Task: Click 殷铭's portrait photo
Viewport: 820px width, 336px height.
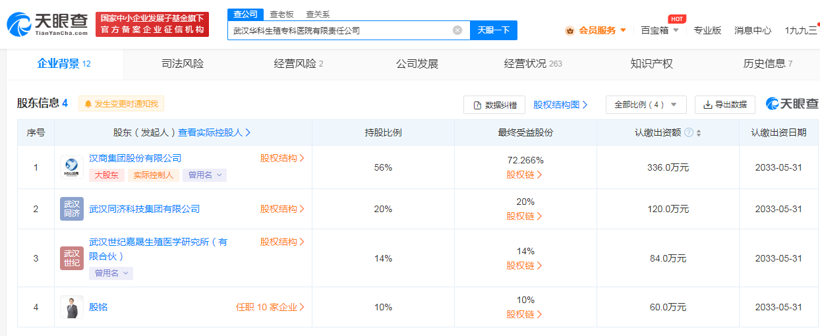Action: click(72, 307)
